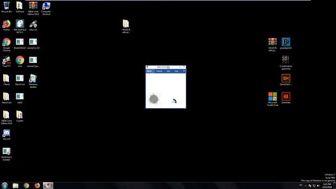The image size is (336, 189).
Task: Select the paradigm desktop icon
Action: [x=286, y=44]
